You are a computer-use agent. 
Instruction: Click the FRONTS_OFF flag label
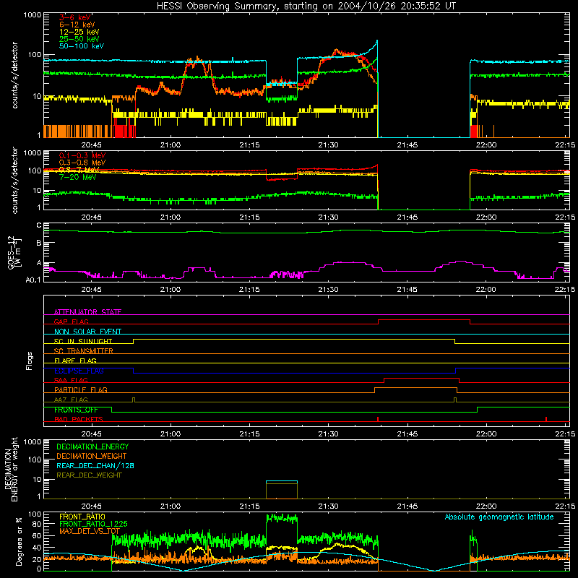[x=76, y=410]
